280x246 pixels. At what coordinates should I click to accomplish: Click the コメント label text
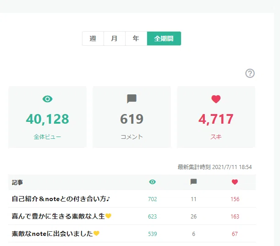[x=132, y=137]
